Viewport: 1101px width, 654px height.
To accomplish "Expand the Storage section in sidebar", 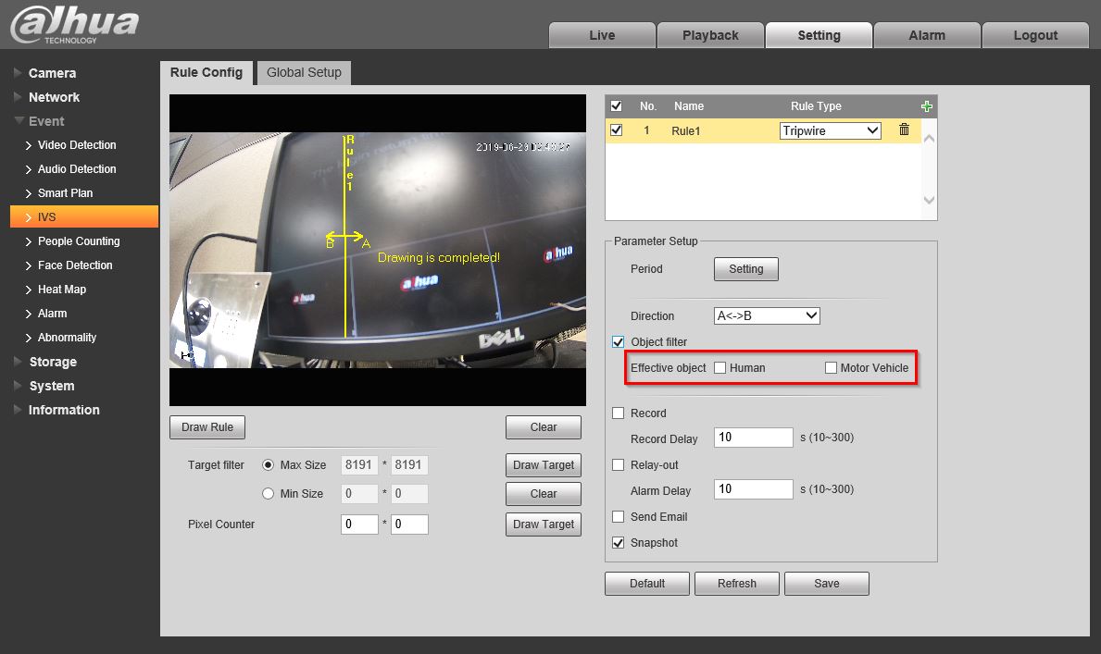I will 52,362.
